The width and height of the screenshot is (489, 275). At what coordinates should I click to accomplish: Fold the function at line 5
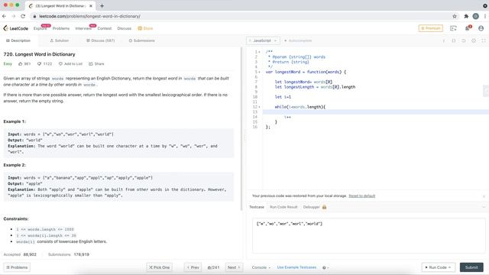point(260,72)
